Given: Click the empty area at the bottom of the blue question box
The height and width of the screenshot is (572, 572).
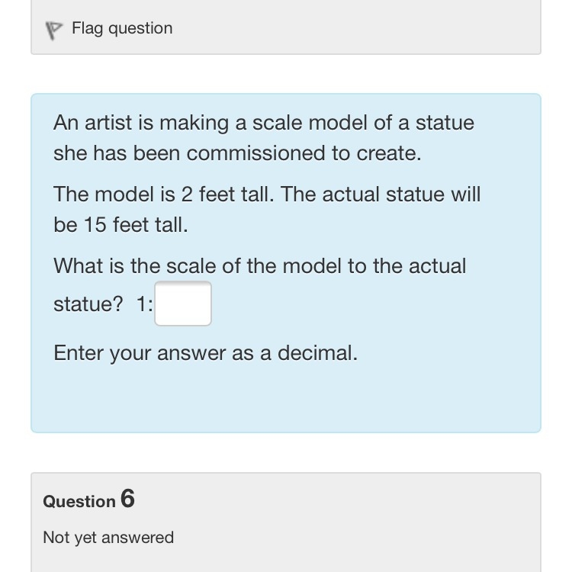Looking at the screenshot, I should click(x=286, y=401).
